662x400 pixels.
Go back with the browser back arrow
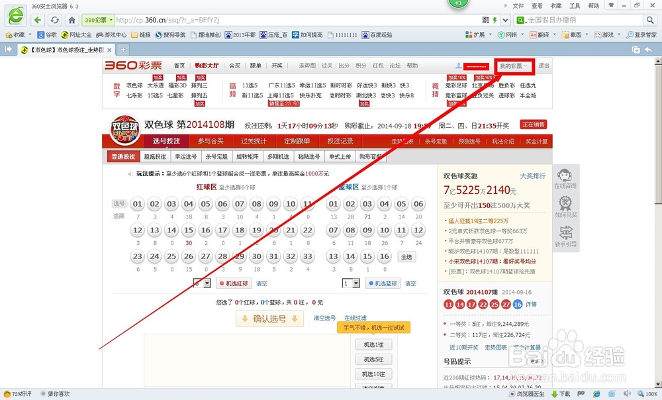pos(38,20)
